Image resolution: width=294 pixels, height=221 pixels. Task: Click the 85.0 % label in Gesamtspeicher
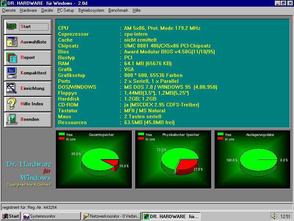pos(76,154)
